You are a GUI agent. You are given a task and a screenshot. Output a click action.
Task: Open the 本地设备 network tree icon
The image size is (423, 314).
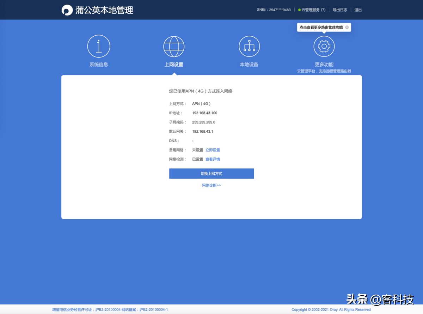[249, 46]
